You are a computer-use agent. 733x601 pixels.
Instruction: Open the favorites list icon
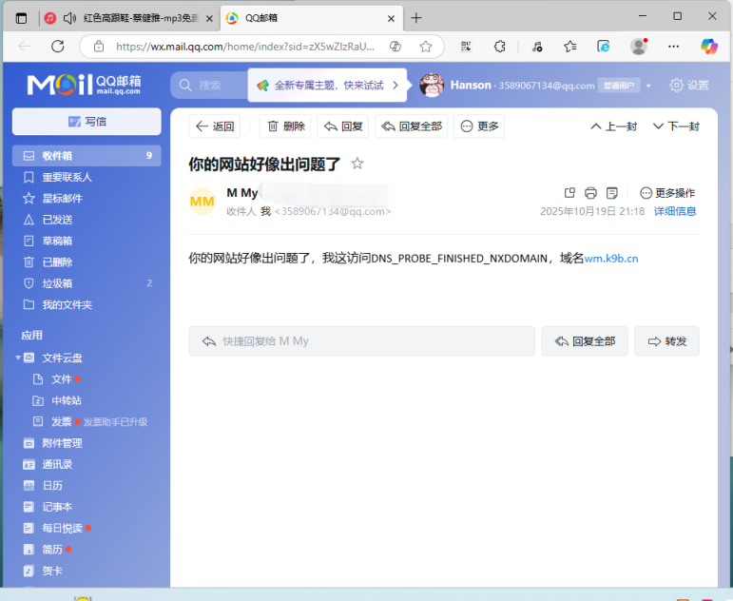pyautogui.click(x=569, y=47)
